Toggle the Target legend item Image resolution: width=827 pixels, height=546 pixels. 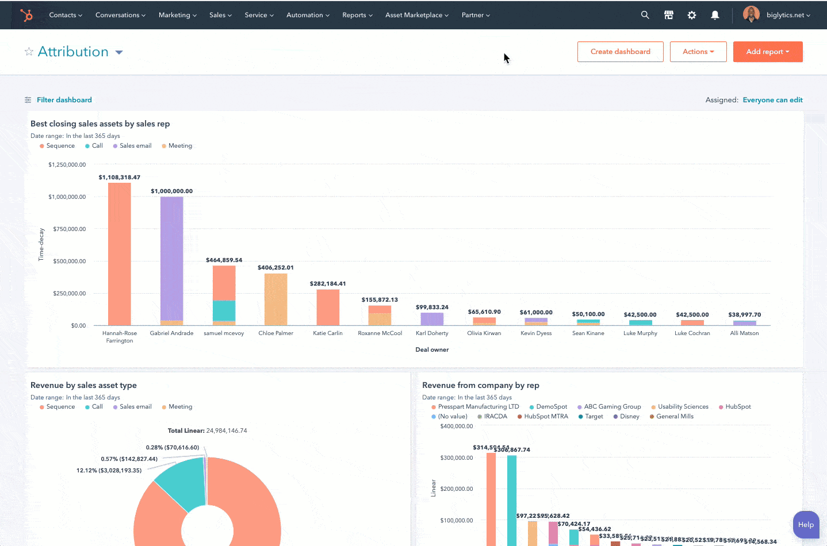[591, 417]
